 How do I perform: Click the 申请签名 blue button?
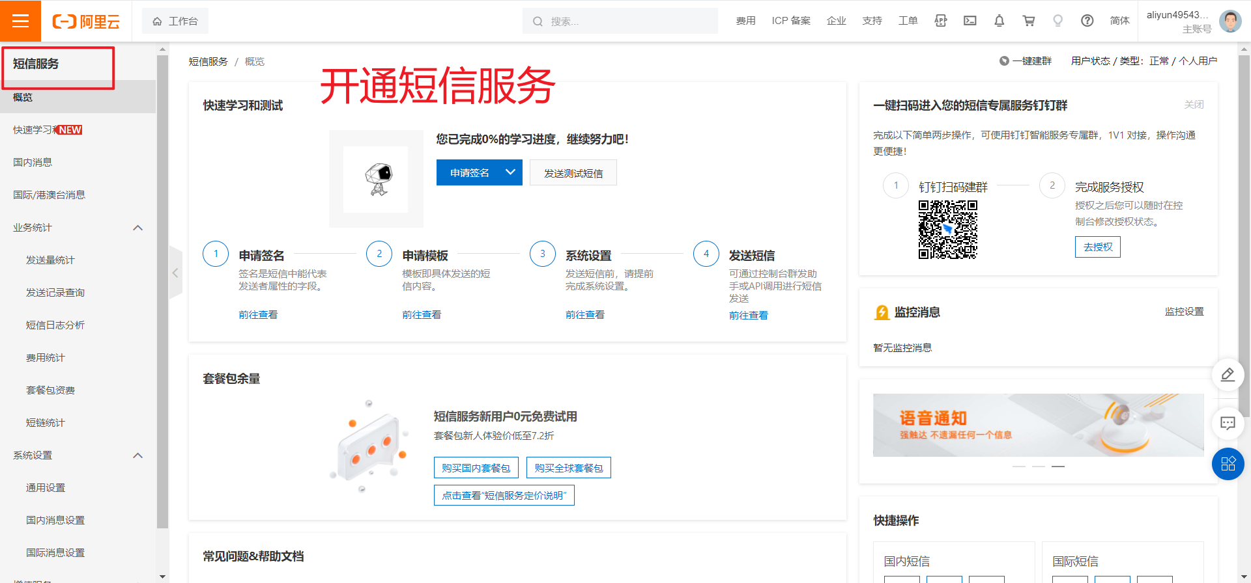point(469,172)
